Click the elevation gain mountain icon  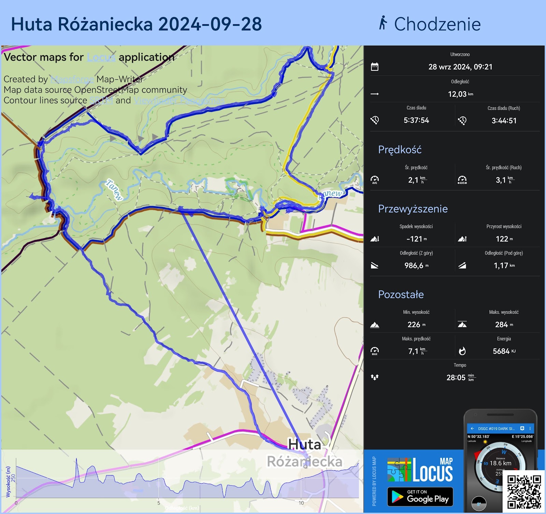(462, 239)
